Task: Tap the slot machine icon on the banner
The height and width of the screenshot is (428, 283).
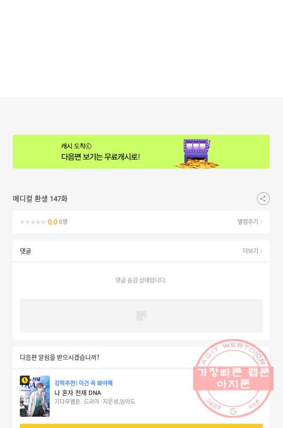Action: click(197, 153)
